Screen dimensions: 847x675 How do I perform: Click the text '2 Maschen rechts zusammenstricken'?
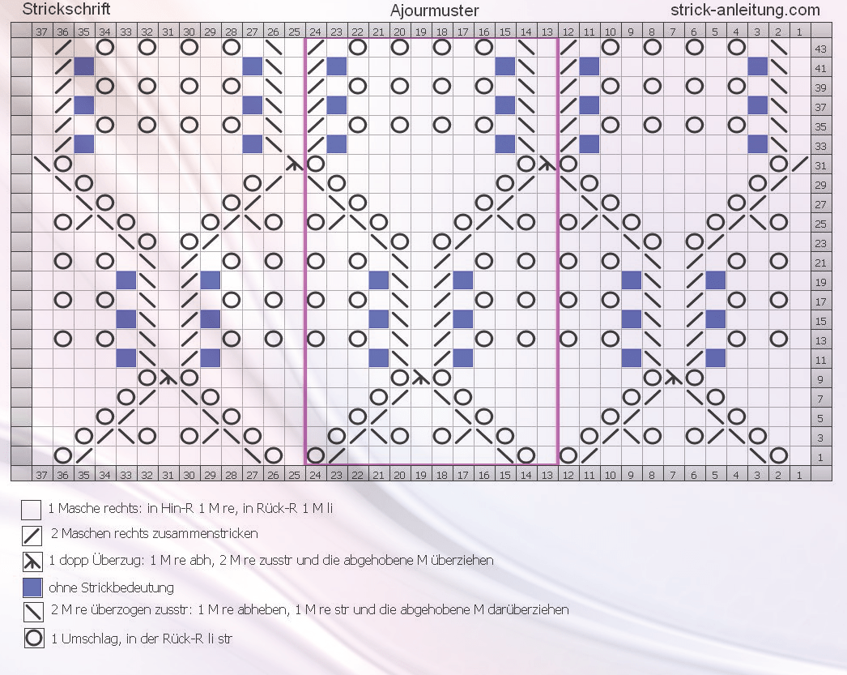(x=155, y=533)
